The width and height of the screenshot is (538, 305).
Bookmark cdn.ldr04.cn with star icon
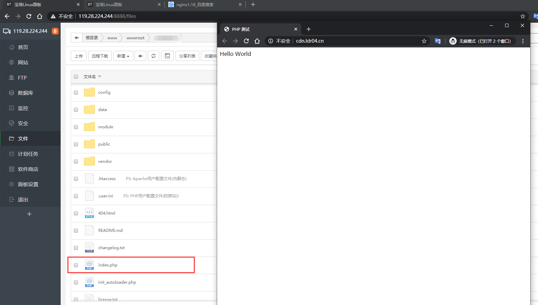(x=424, y=41)
